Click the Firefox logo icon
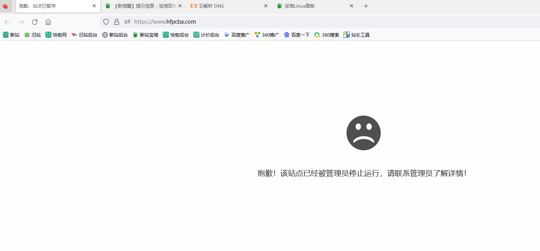540x251 pixels. tap(5, 6)
